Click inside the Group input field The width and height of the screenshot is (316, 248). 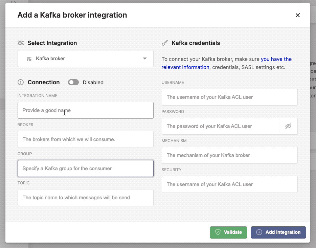(85, 168)
